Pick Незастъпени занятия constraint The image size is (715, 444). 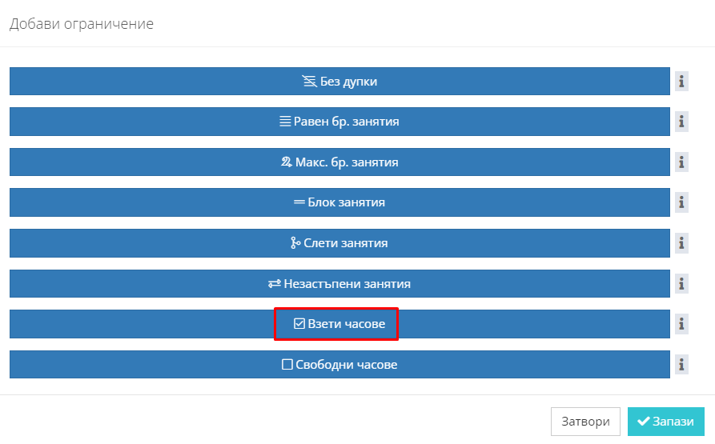coord(339,284)
